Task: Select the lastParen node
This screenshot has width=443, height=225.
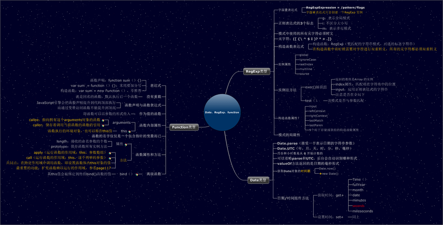Action: (316, 125)
